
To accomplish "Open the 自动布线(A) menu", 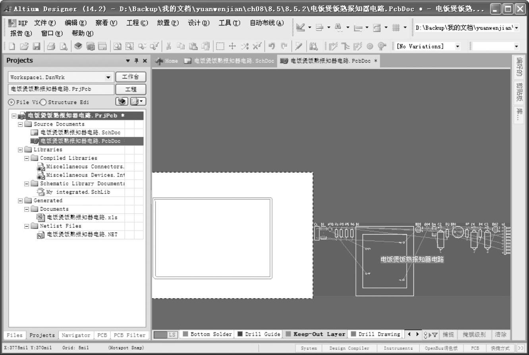I will point(266,23).
